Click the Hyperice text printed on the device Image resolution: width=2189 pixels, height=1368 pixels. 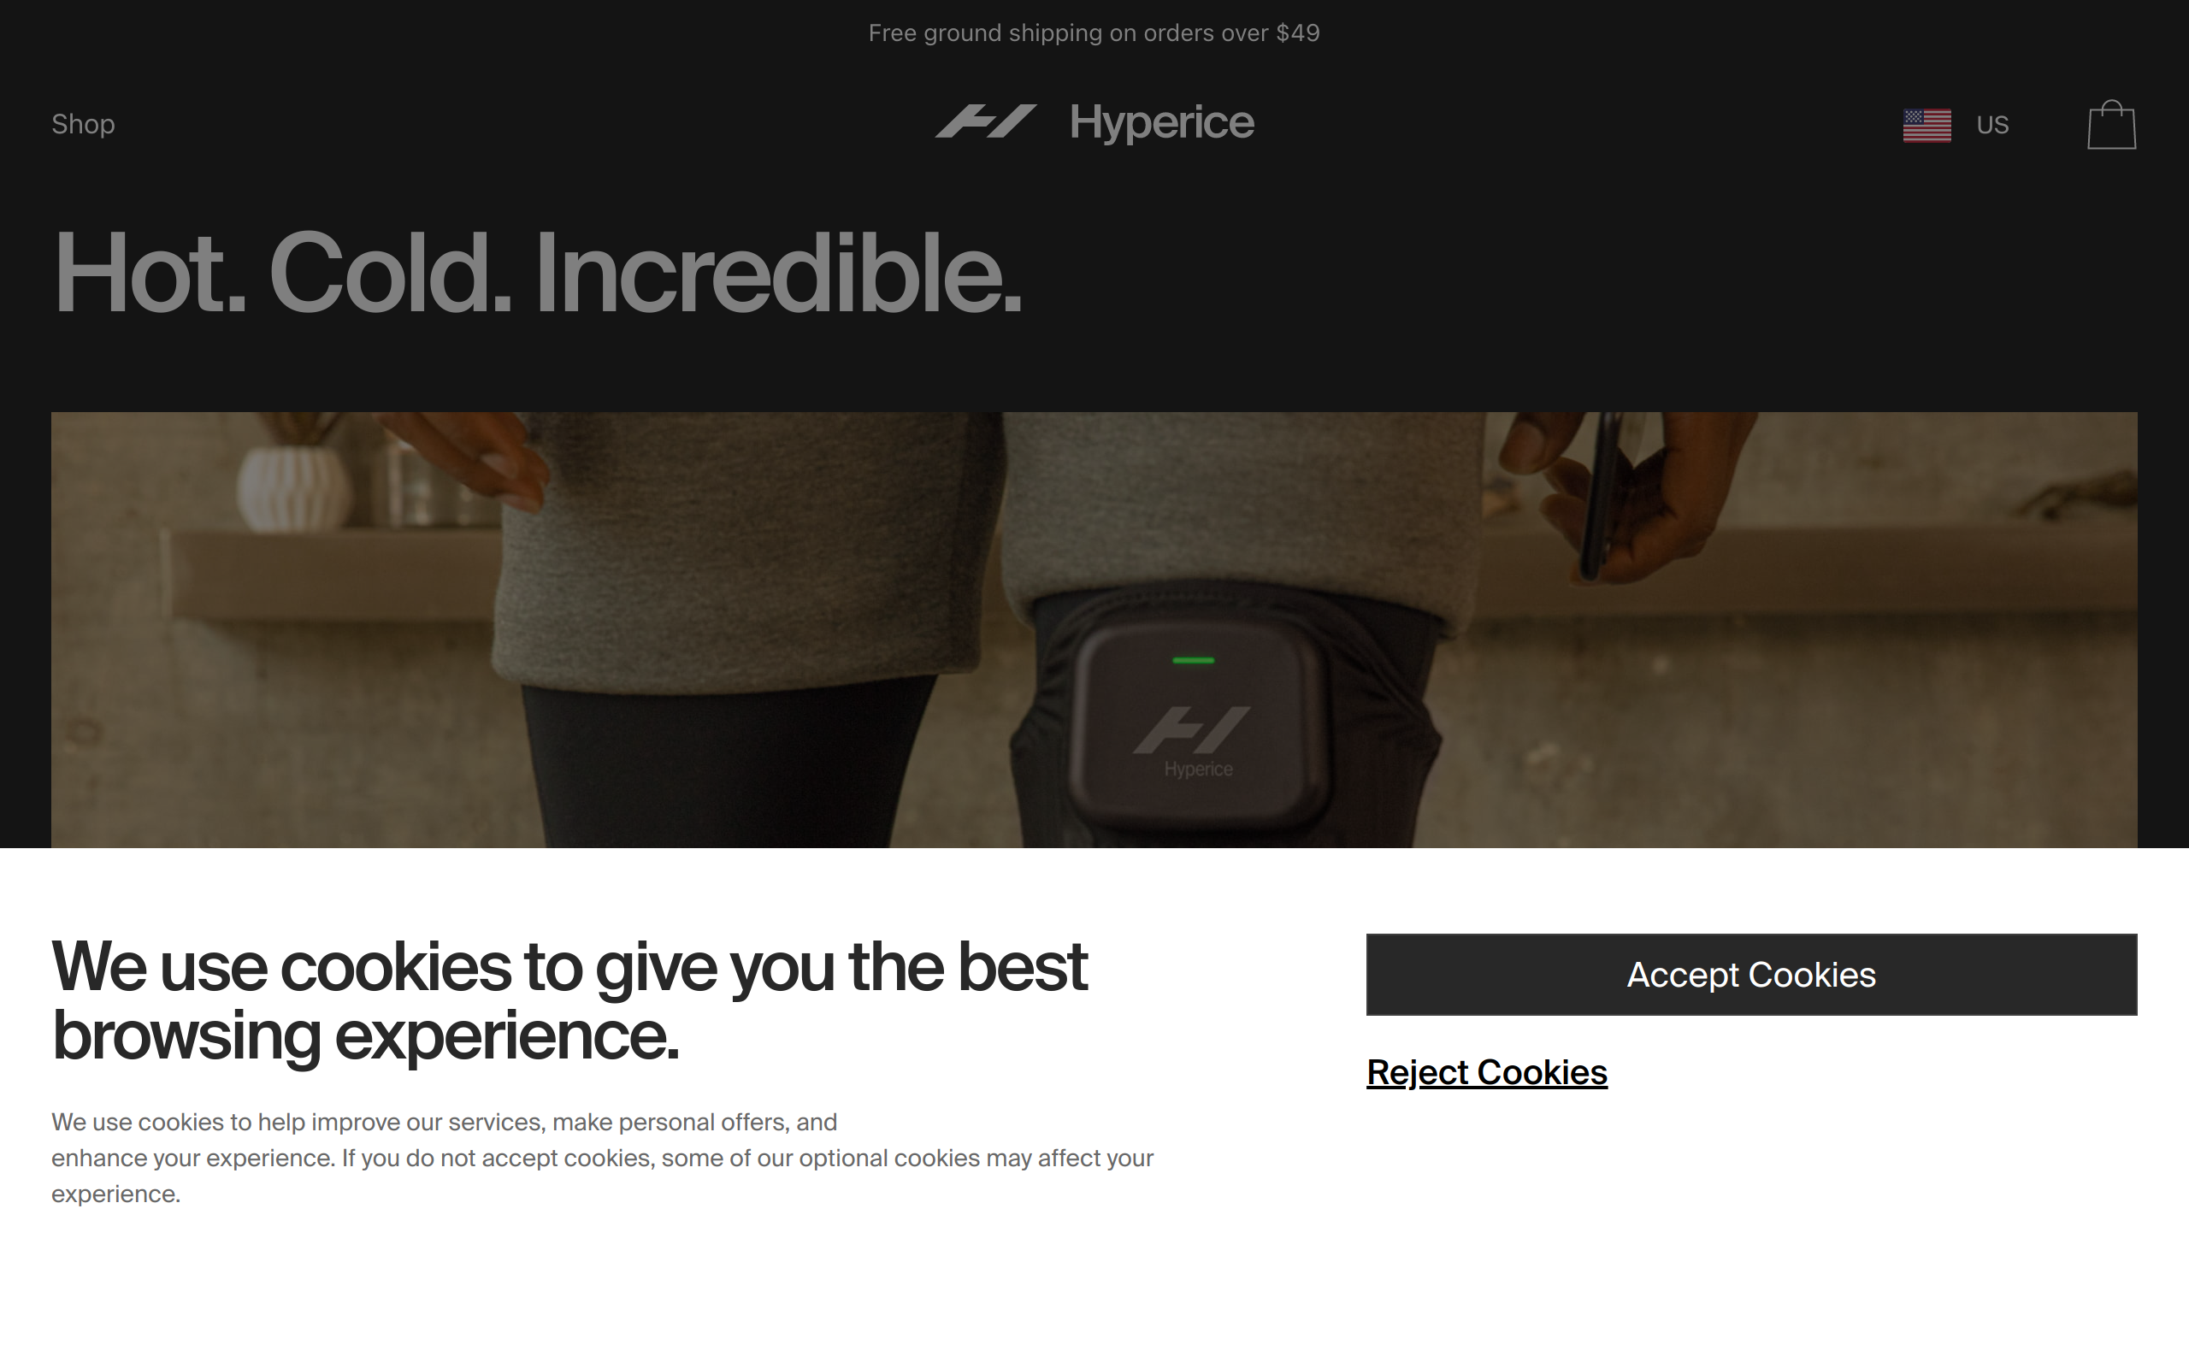point(1198,769)
